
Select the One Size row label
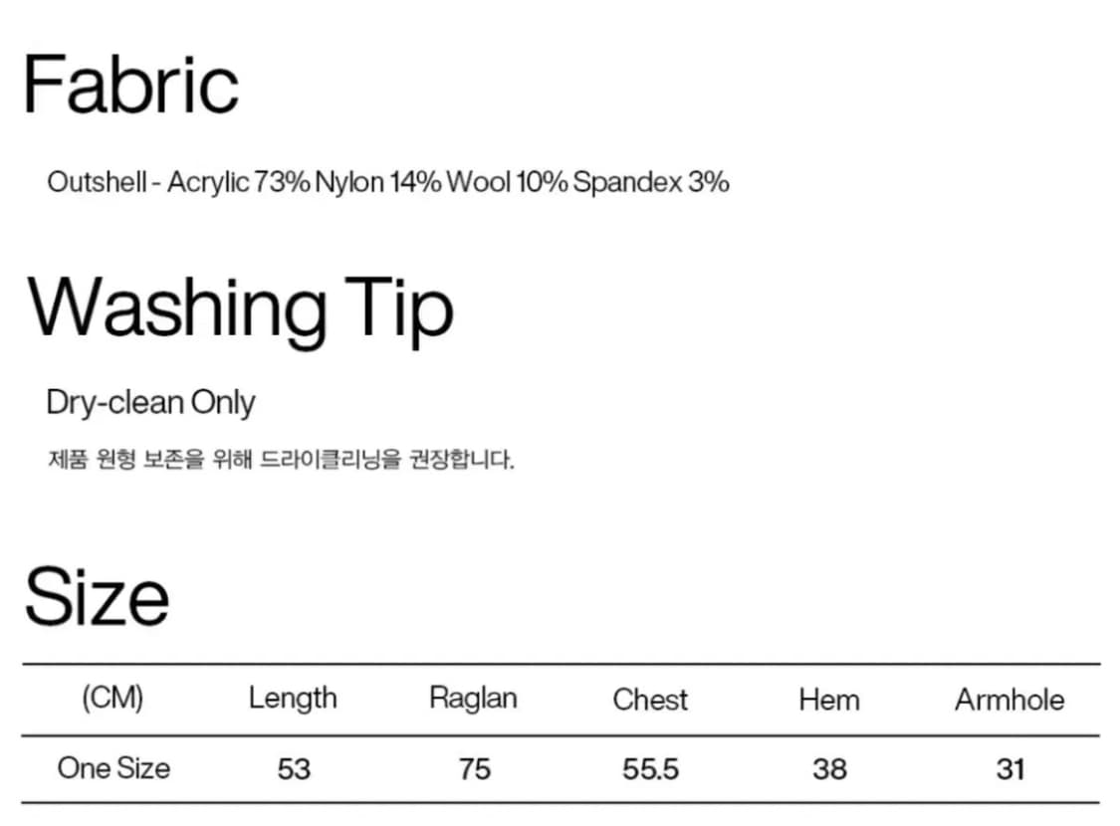(x=113, y=768)
